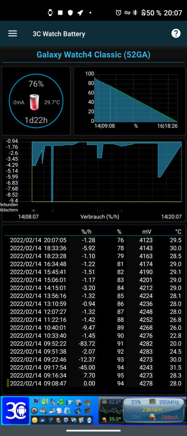Image resolution: width=187 pixels, height=436 pixels.
Task: Tap the 7.70 charging rate value
Action: click(x=90, y=376)
